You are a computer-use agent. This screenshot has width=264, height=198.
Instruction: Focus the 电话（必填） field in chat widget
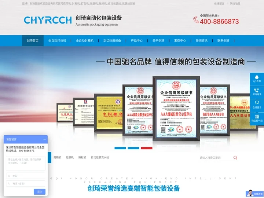click(x=26, y=184)
